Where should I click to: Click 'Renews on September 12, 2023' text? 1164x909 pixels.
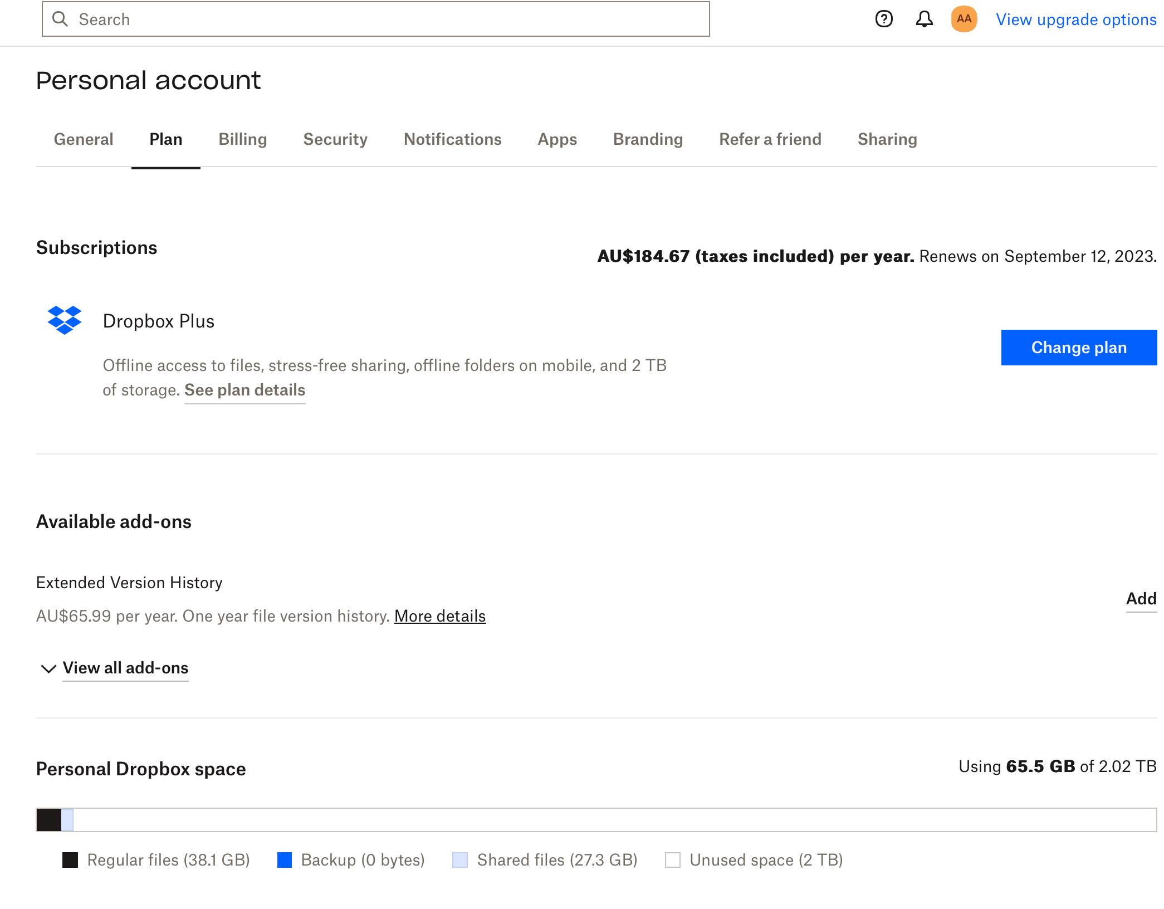(x=1038, y=256)
